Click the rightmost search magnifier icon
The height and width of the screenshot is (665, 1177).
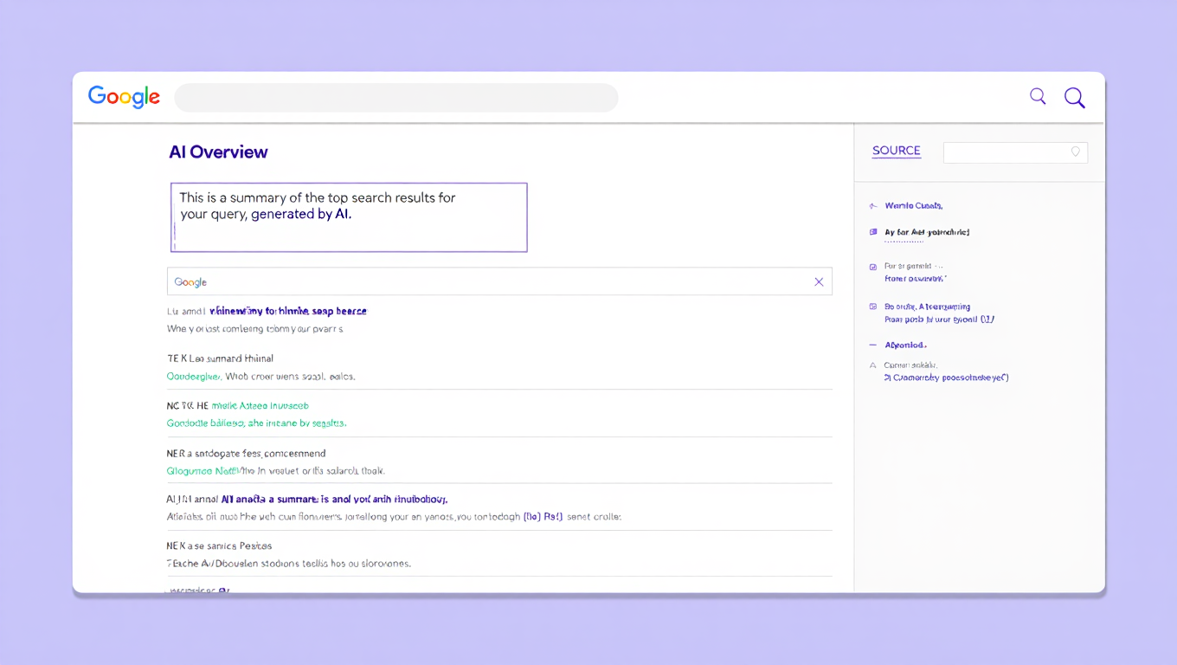1074,98
